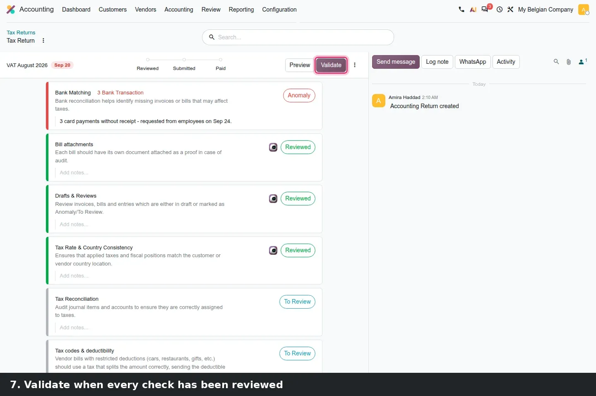This screenshot has height=396, width=596.
Task: Open the kebab menu next to Validate
Action: (x=355, y=65)
